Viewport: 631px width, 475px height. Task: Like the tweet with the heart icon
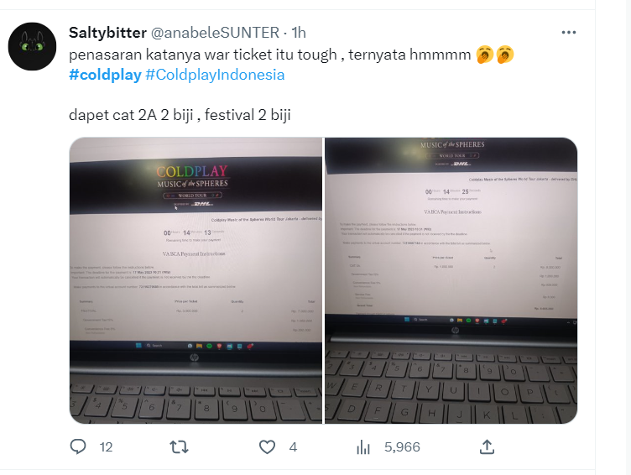(x=267, y=446)
